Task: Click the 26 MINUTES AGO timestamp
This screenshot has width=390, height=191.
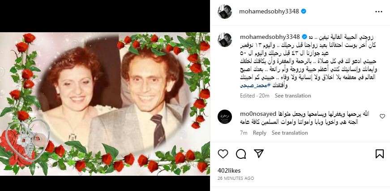Action: tap(236, 178)
